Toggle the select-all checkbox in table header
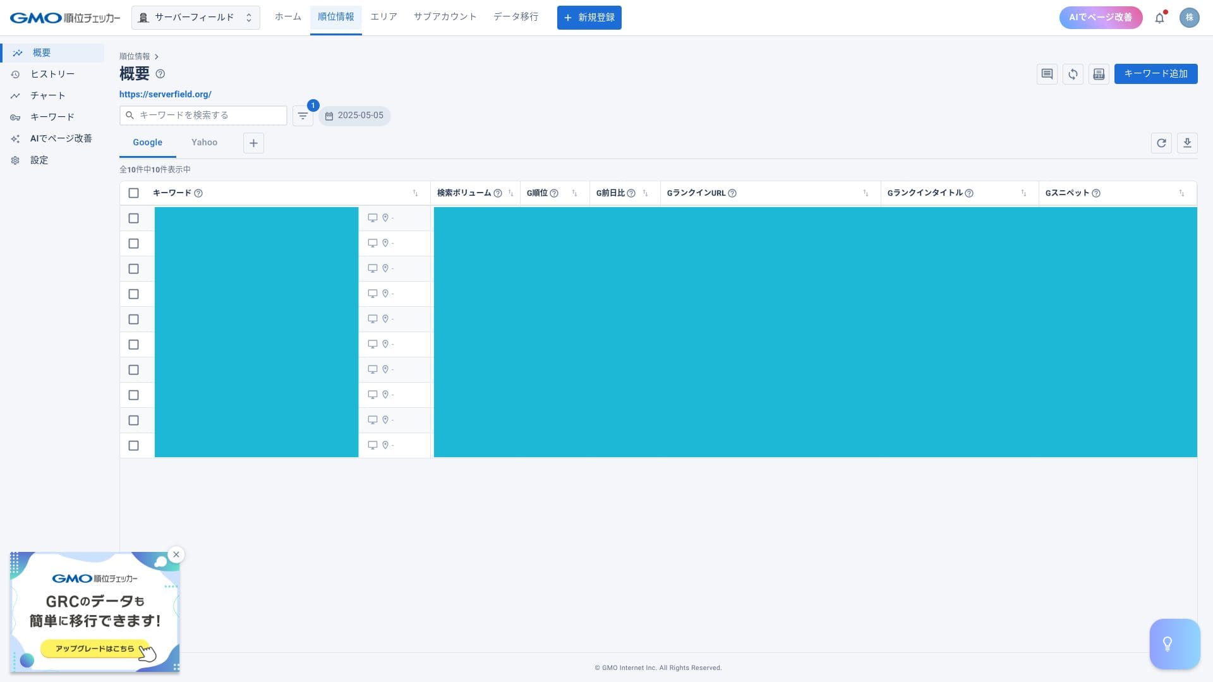This screenshot has height=682, width=1213. [133, 193]
